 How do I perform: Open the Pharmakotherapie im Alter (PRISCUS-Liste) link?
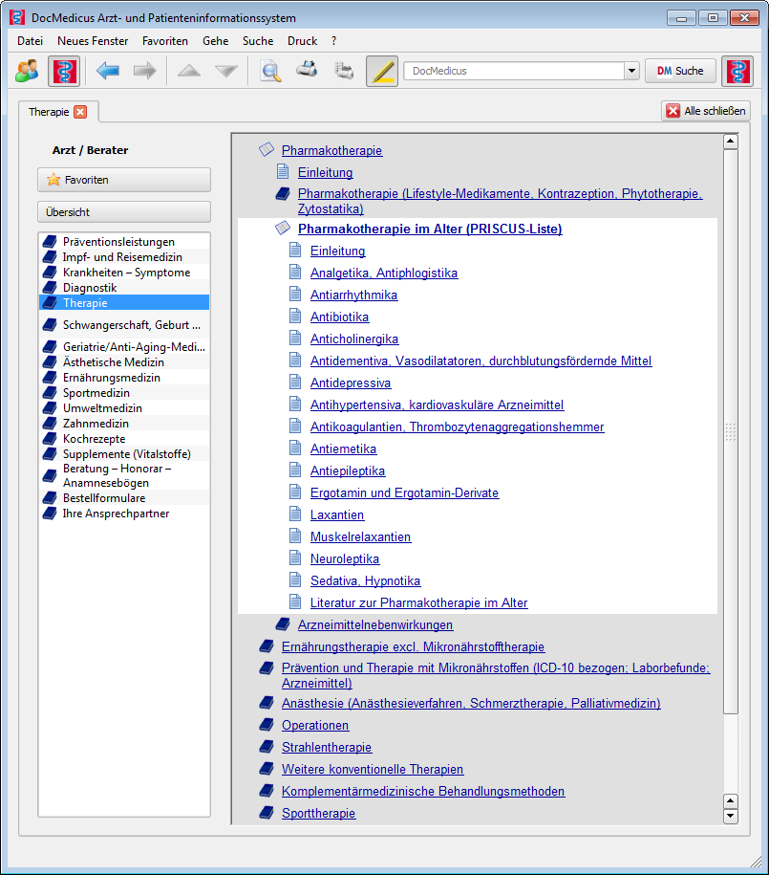[x=430, y=229]
